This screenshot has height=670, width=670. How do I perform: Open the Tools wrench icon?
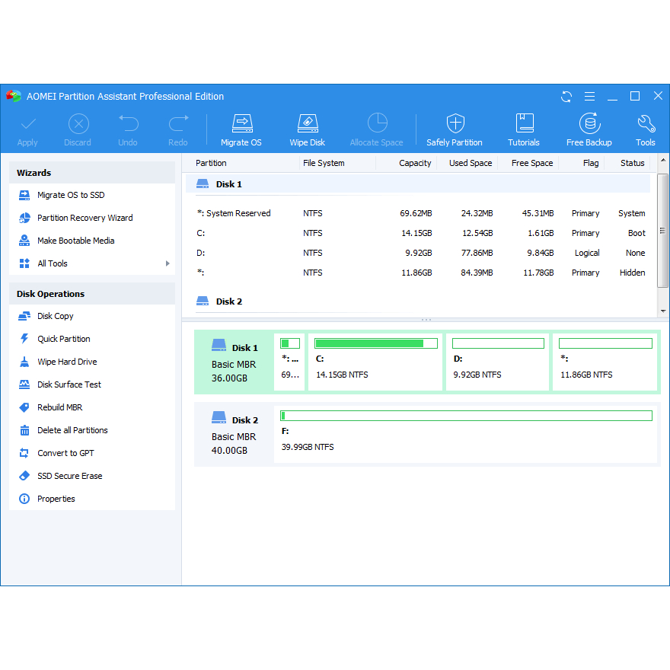tap(646, 129)
